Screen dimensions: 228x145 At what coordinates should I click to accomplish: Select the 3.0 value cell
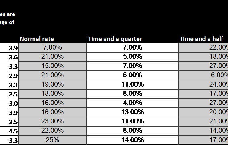(9, 103)
